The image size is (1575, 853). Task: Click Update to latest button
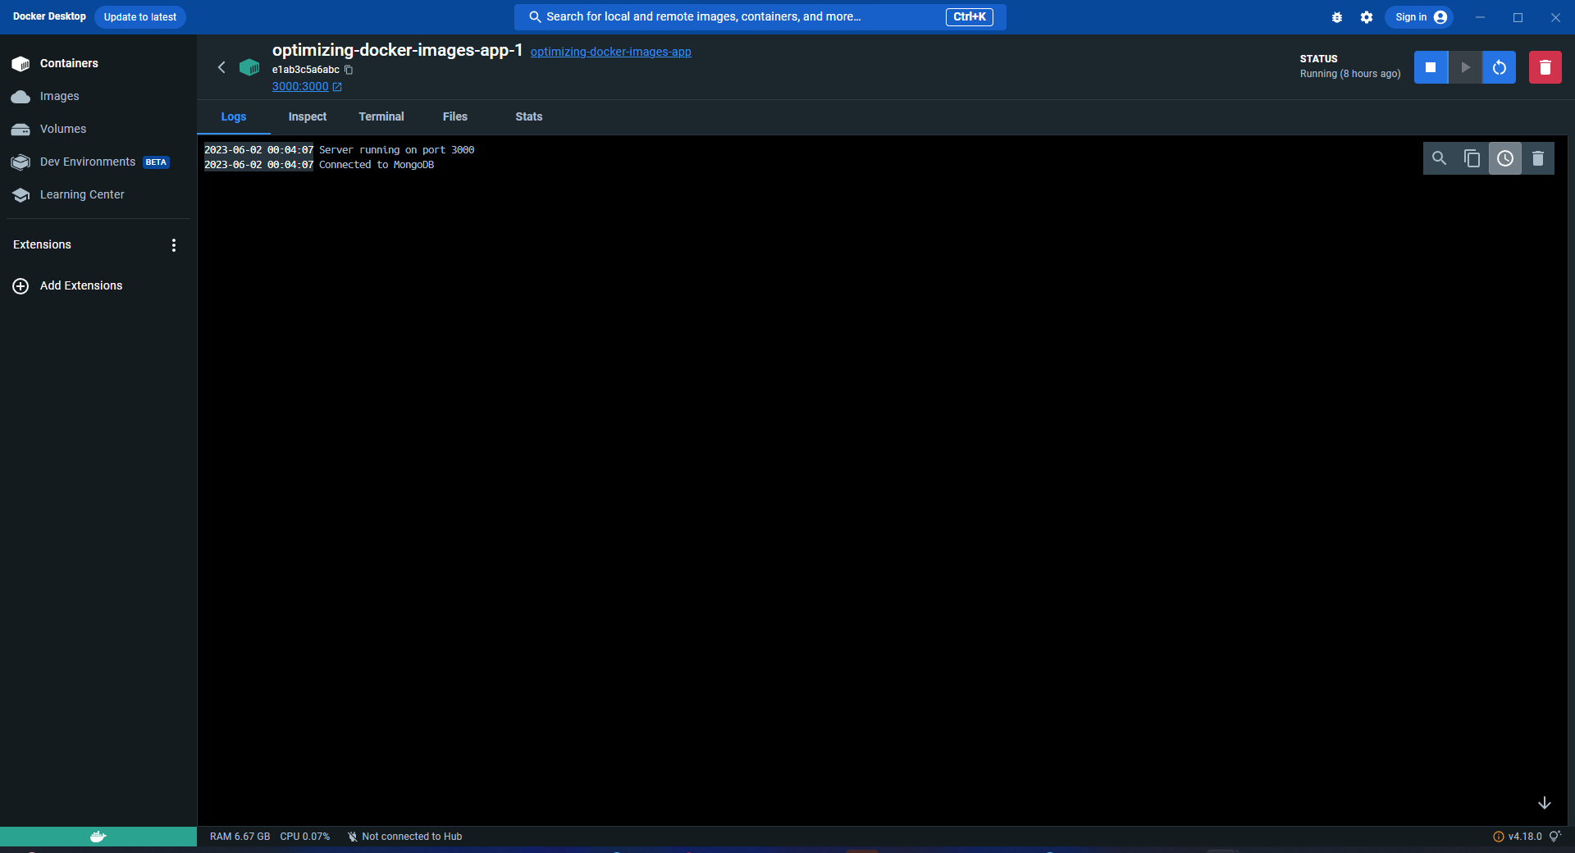(x=140, y=17)
